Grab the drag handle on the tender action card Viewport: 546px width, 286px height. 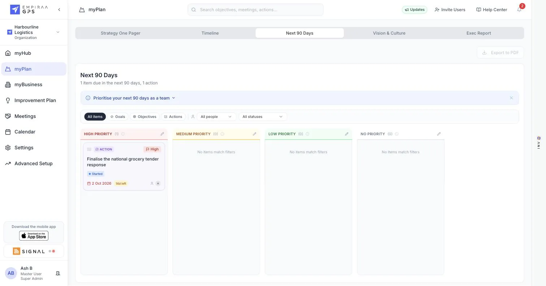(89, 149)
